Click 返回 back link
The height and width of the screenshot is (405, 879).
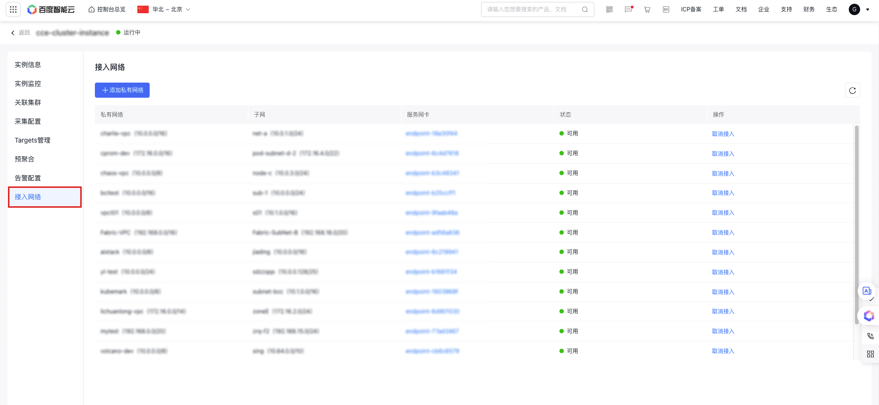[x=20, y=33]
